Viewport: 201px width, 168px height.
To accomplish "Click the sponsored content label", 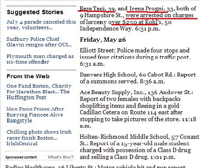I will coord(21,157).
